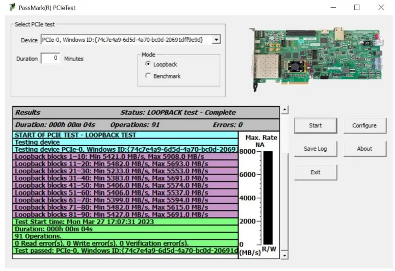This screenshot has width=395, height=271.
Task: Click the '0 Read error(s)' log row
Action: click(x=125, y=243)
